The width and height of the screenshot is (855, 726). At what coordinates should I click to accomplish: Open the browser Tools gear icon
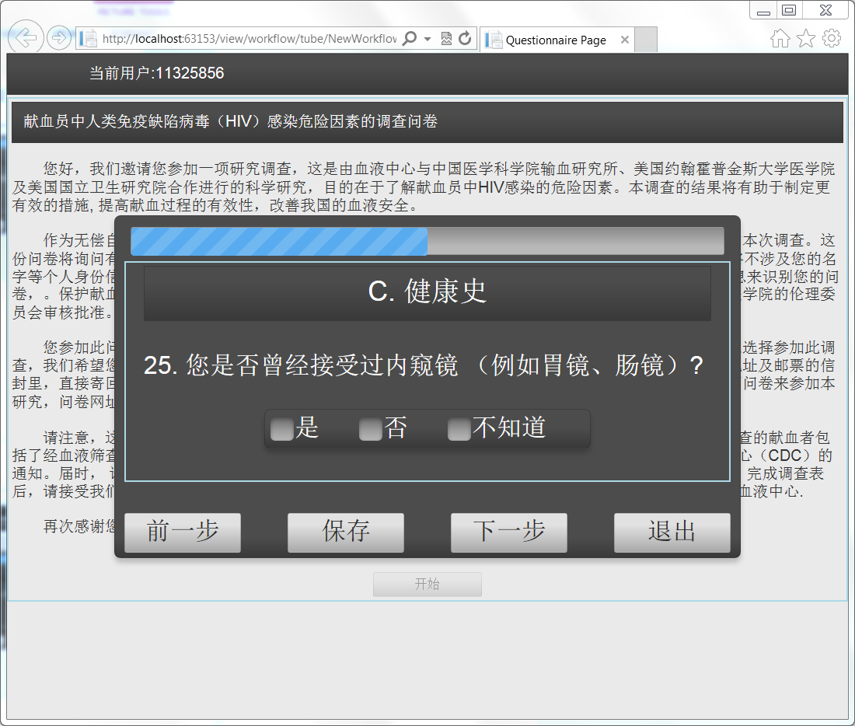pyautogui.click(x=832, y=38)
